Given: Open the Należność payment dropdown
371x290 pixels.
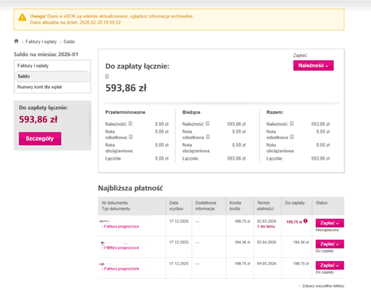Looking at the screenshot, I should 313,65.
